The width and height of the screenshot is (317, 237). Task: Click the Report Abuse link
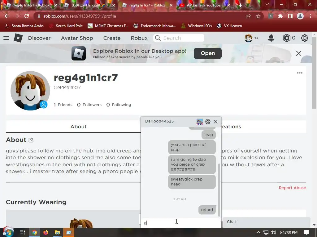pyautogui.click(x=292, y=188)
